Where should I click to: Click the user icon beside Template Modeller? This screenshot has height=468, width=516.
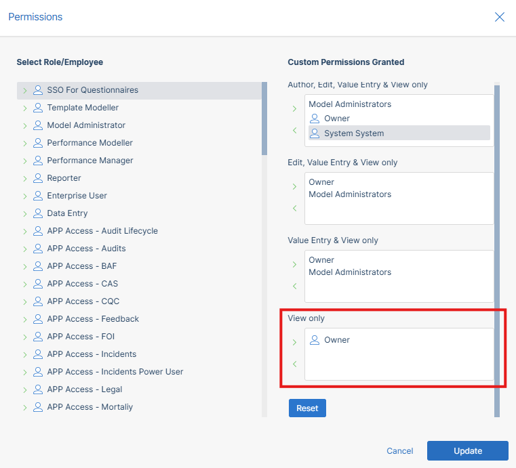click(x=38, y=108)
